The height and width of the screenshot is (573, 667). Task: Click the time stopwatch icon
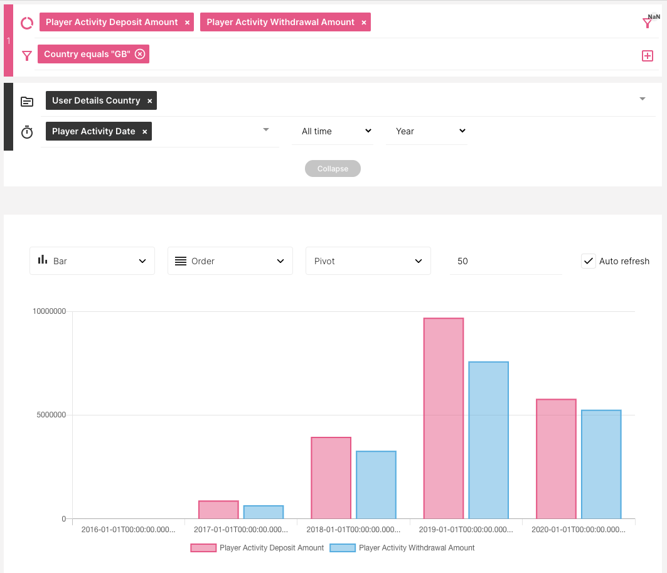pyautogui.click(x=27, y=132)
